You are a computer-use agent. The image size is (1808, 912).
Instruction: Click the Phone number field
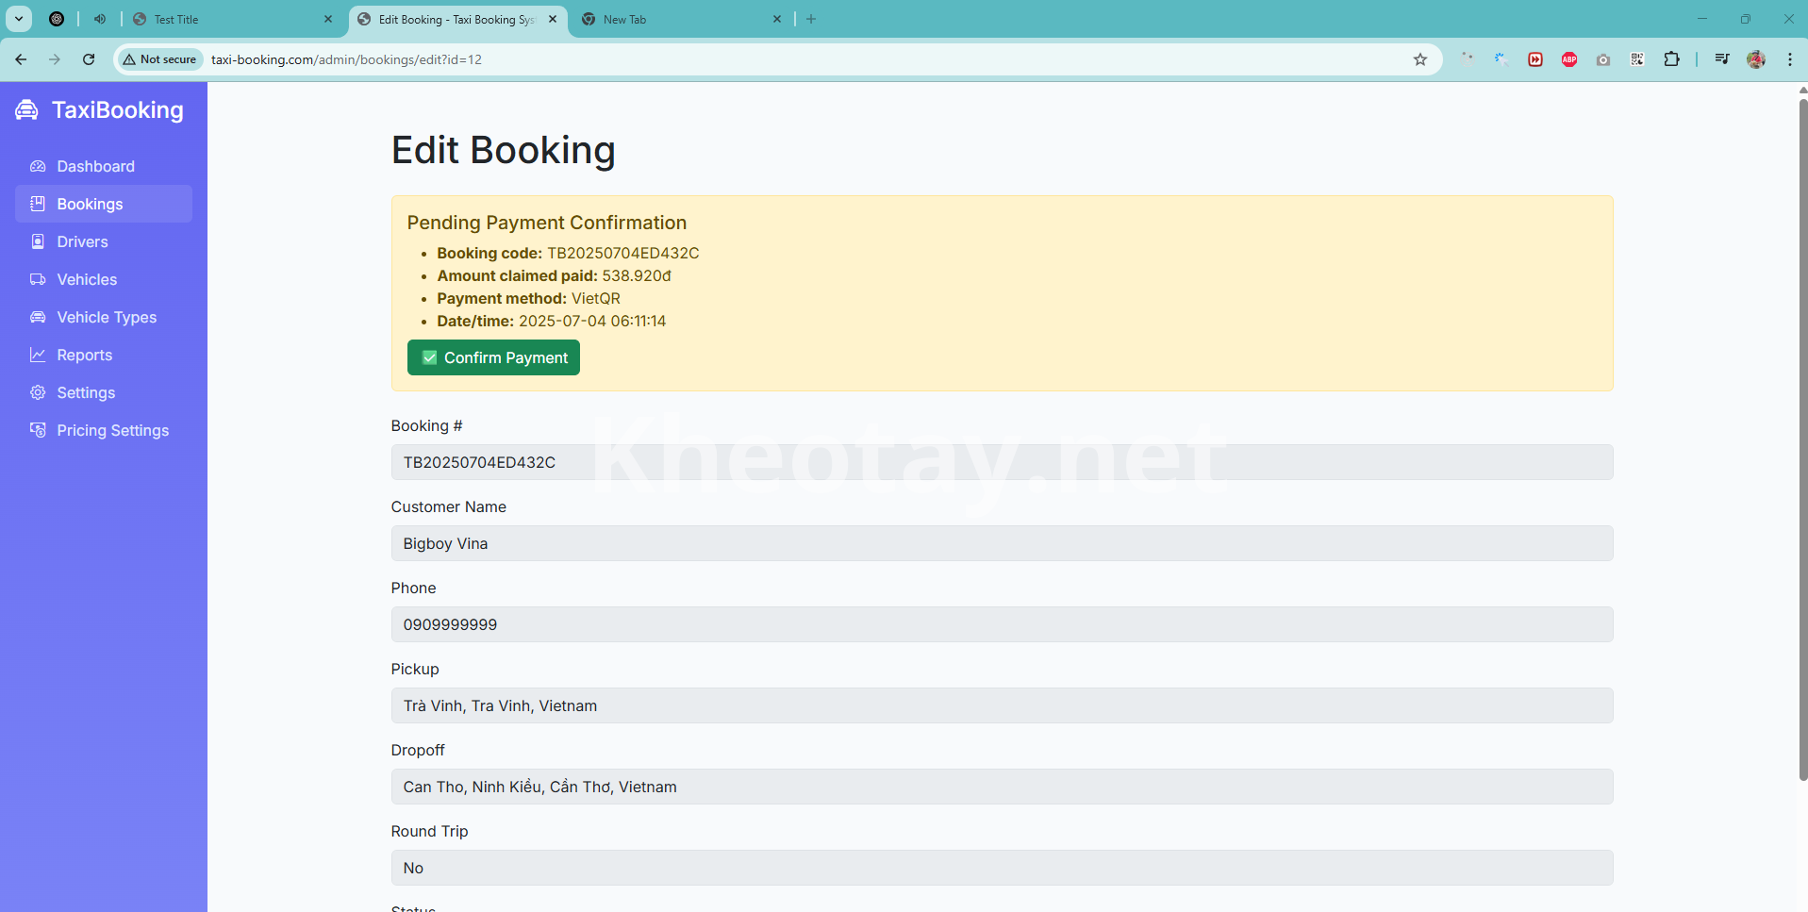(x=1001, y=624)
